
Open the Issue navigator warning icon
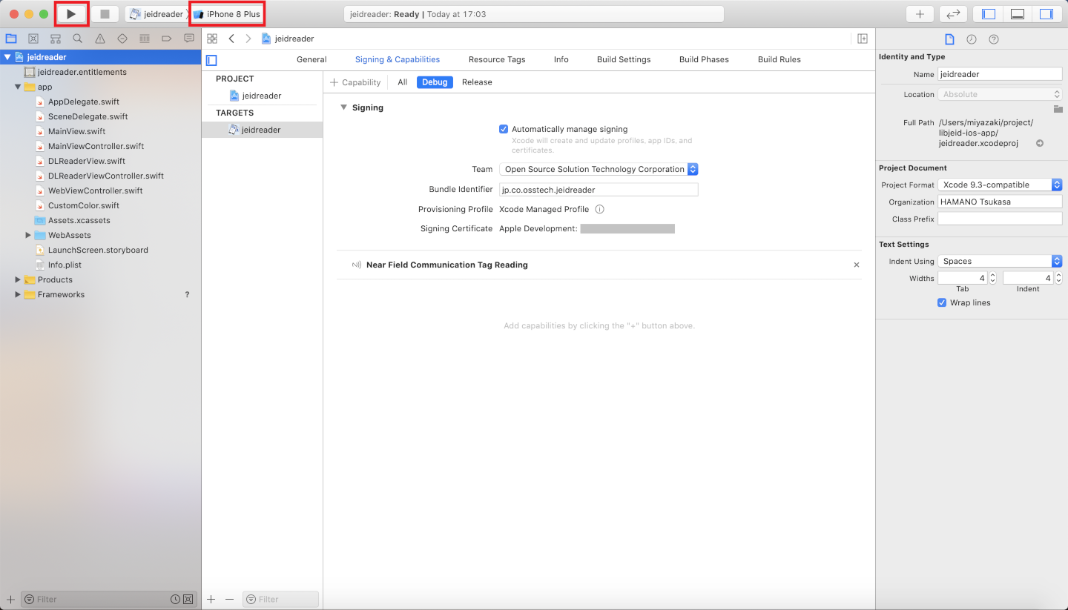(100, 39)
